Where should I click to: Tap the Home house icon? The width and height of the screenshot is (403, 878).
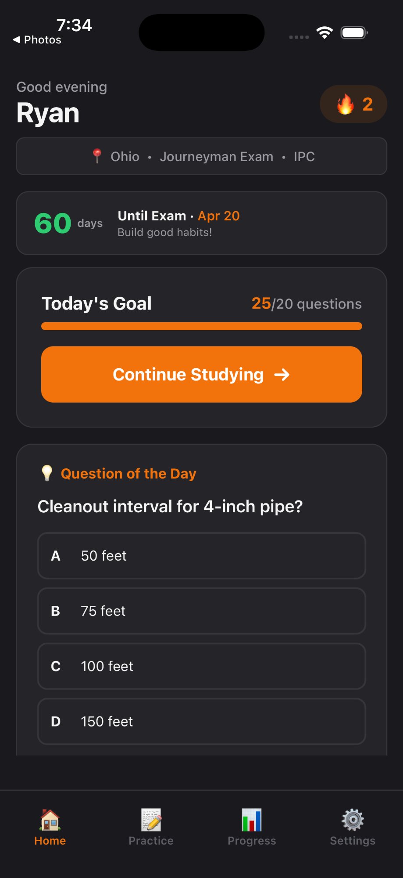tap(50, 820)
